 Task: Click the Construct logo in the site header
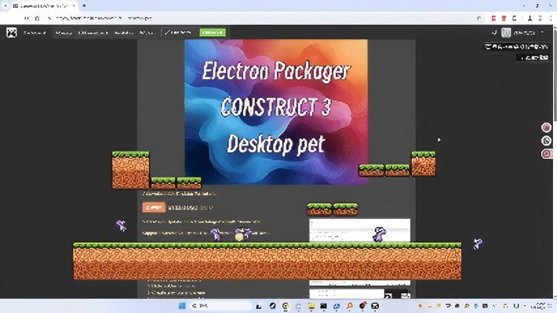tap(11, 32)
